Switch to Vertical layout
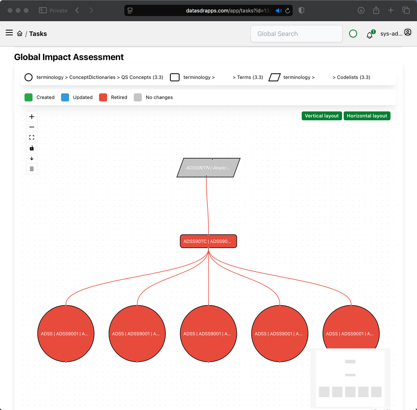 click(322, 116)
